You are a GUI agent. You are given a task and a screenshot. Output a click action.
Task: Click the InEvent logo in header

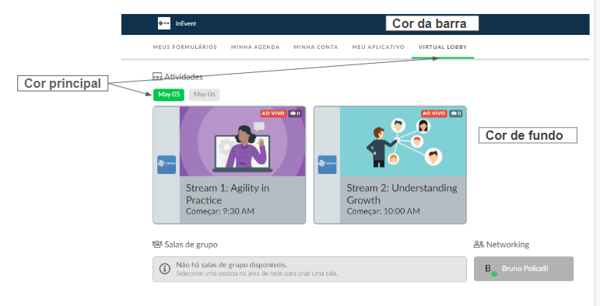163,23
